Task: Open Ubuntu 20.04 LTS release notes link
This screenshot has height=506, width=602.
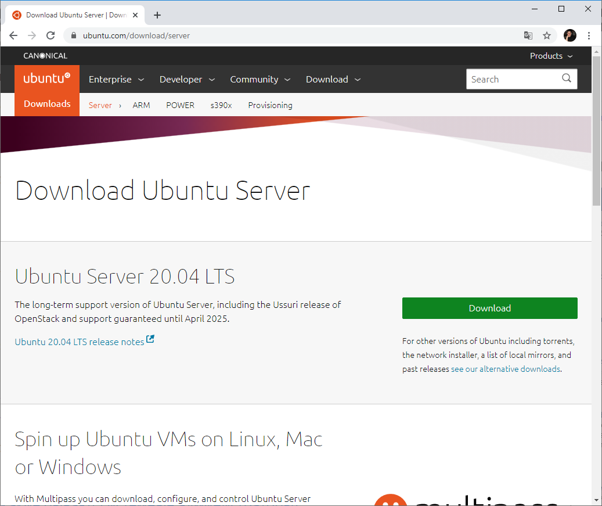Action: tap(80, 342)
